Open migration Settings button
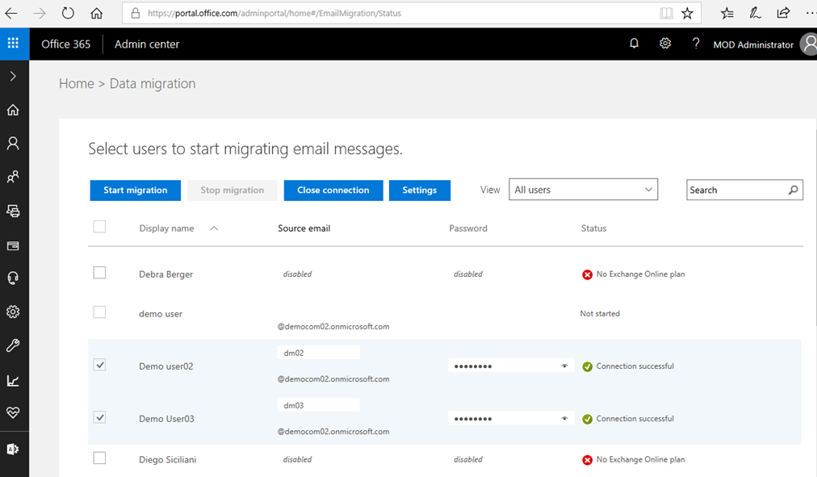The width and height of the screenshot is (817, 477). (x=420, y=190)
